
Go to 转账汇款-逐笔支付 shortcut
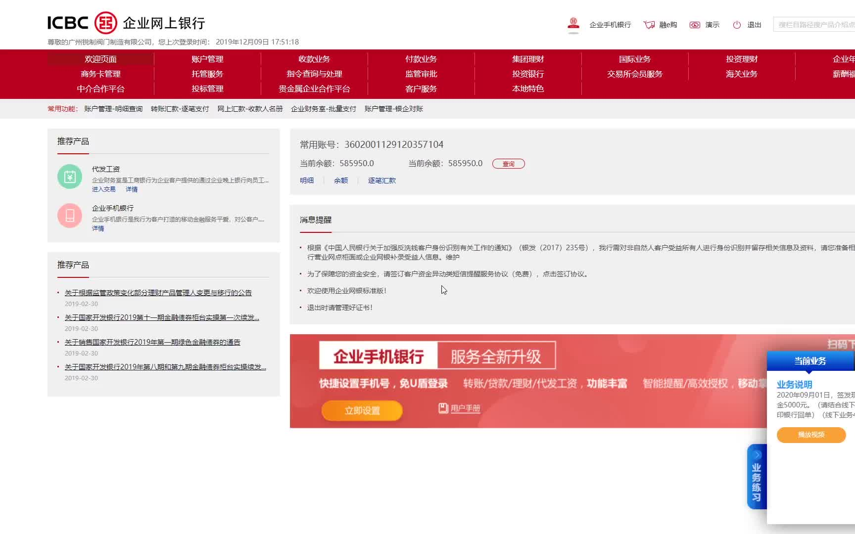click(180, 109)
